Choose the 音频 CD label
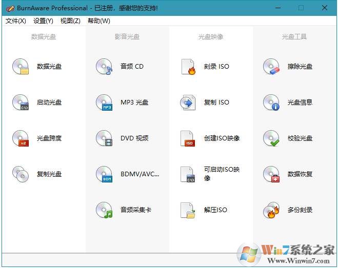This screenshot has width=338, height=268. [x=132, y=66]
